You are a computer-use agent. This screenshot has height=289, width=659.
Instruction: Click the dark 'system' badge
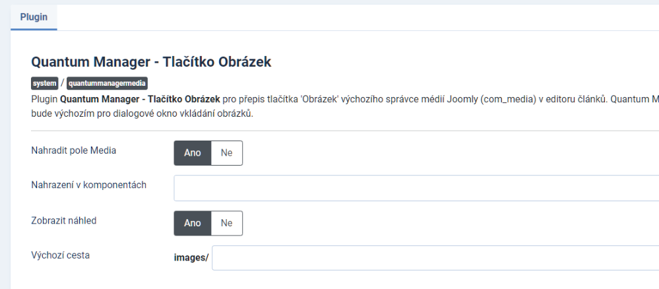pos(44,84)
